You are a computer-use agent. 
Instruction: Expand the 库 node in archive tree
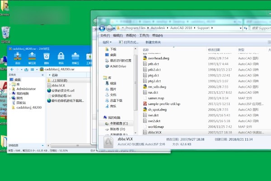(x=10, y=84)
